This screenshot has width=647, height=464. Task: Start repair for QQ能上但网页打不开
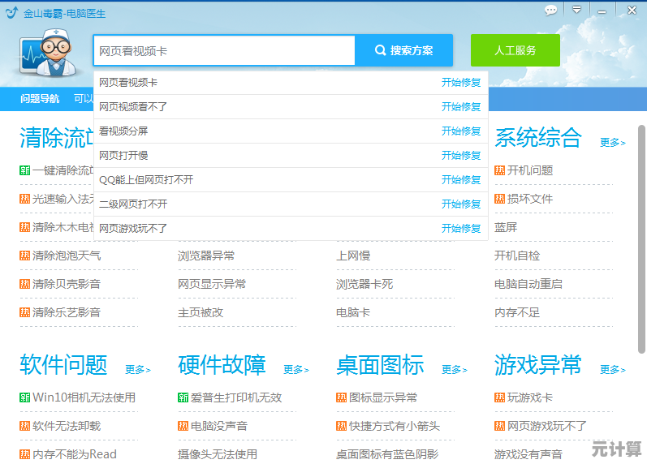point(460,179)
